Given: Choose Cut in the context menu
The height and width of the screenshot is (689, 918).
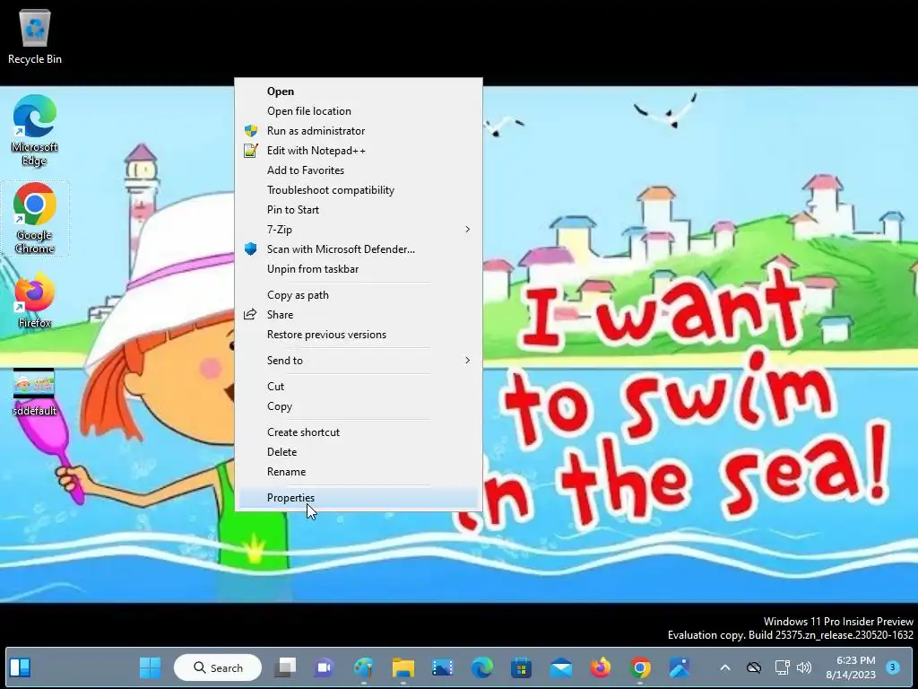Looking at the screenshot, I should (359, 387).
